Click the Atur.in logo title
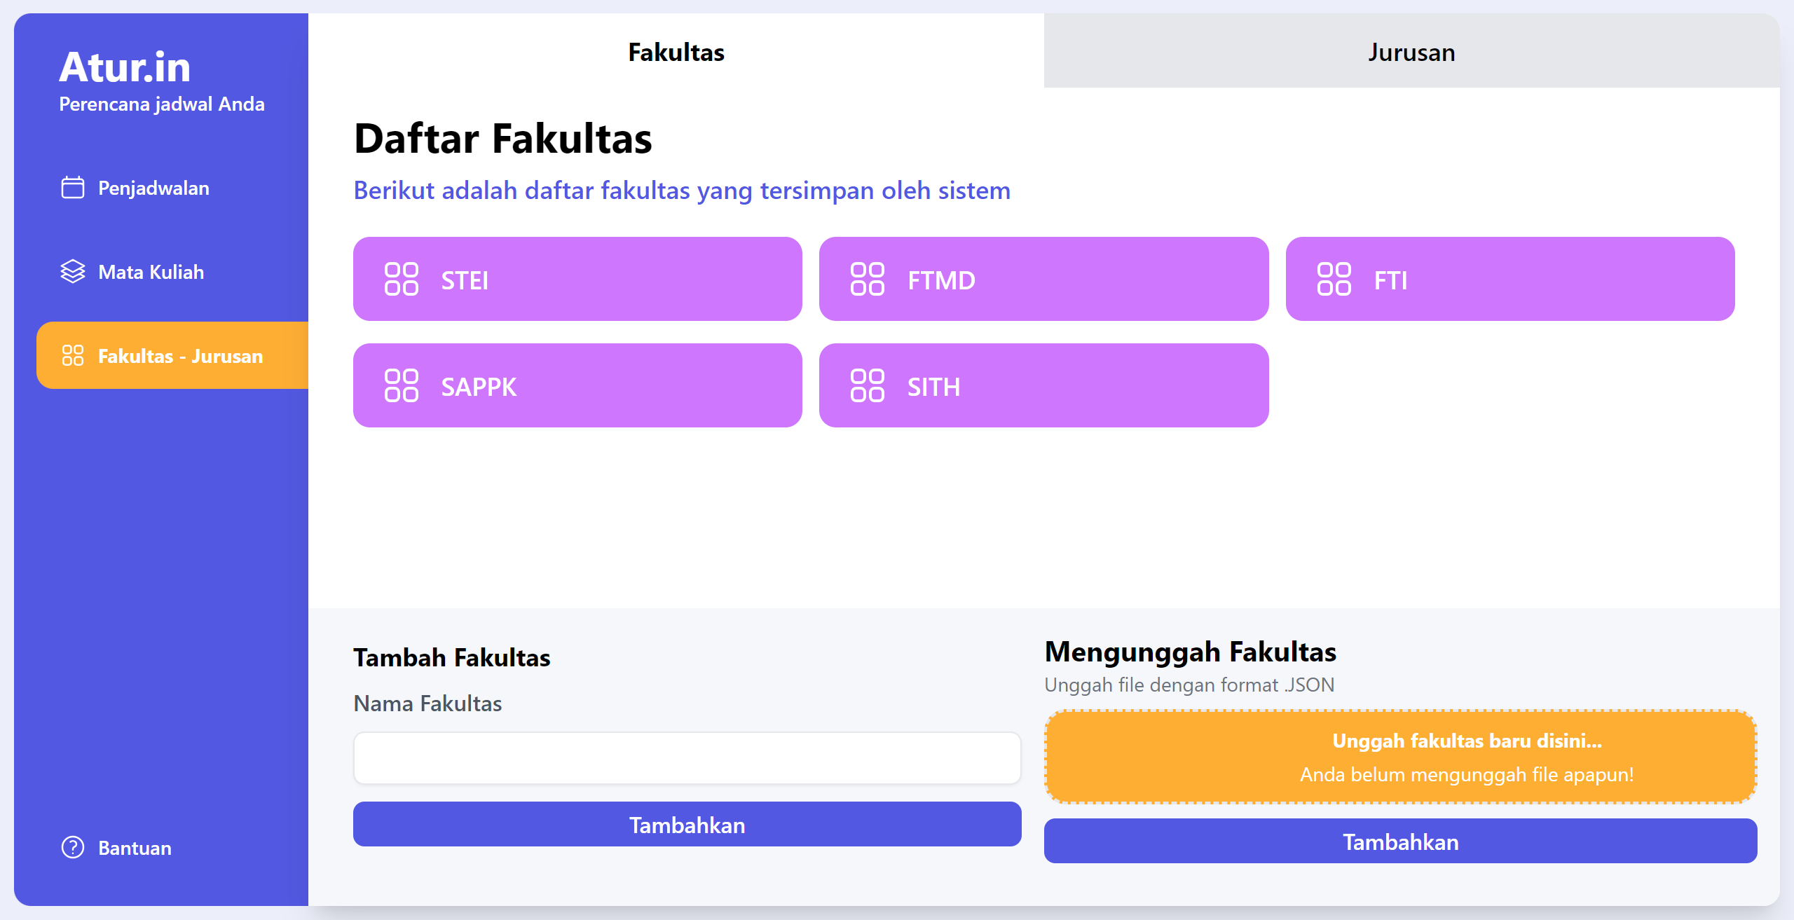 [125, 67]
